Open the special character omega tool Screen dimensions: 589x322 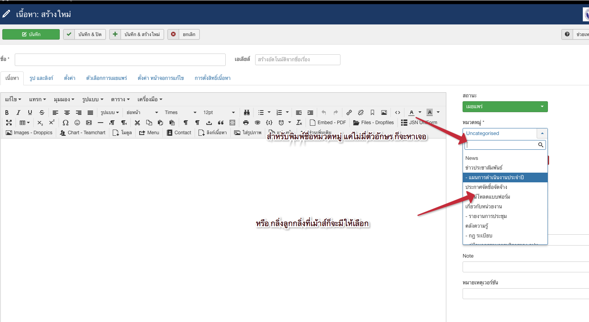[x=66, y=123]
